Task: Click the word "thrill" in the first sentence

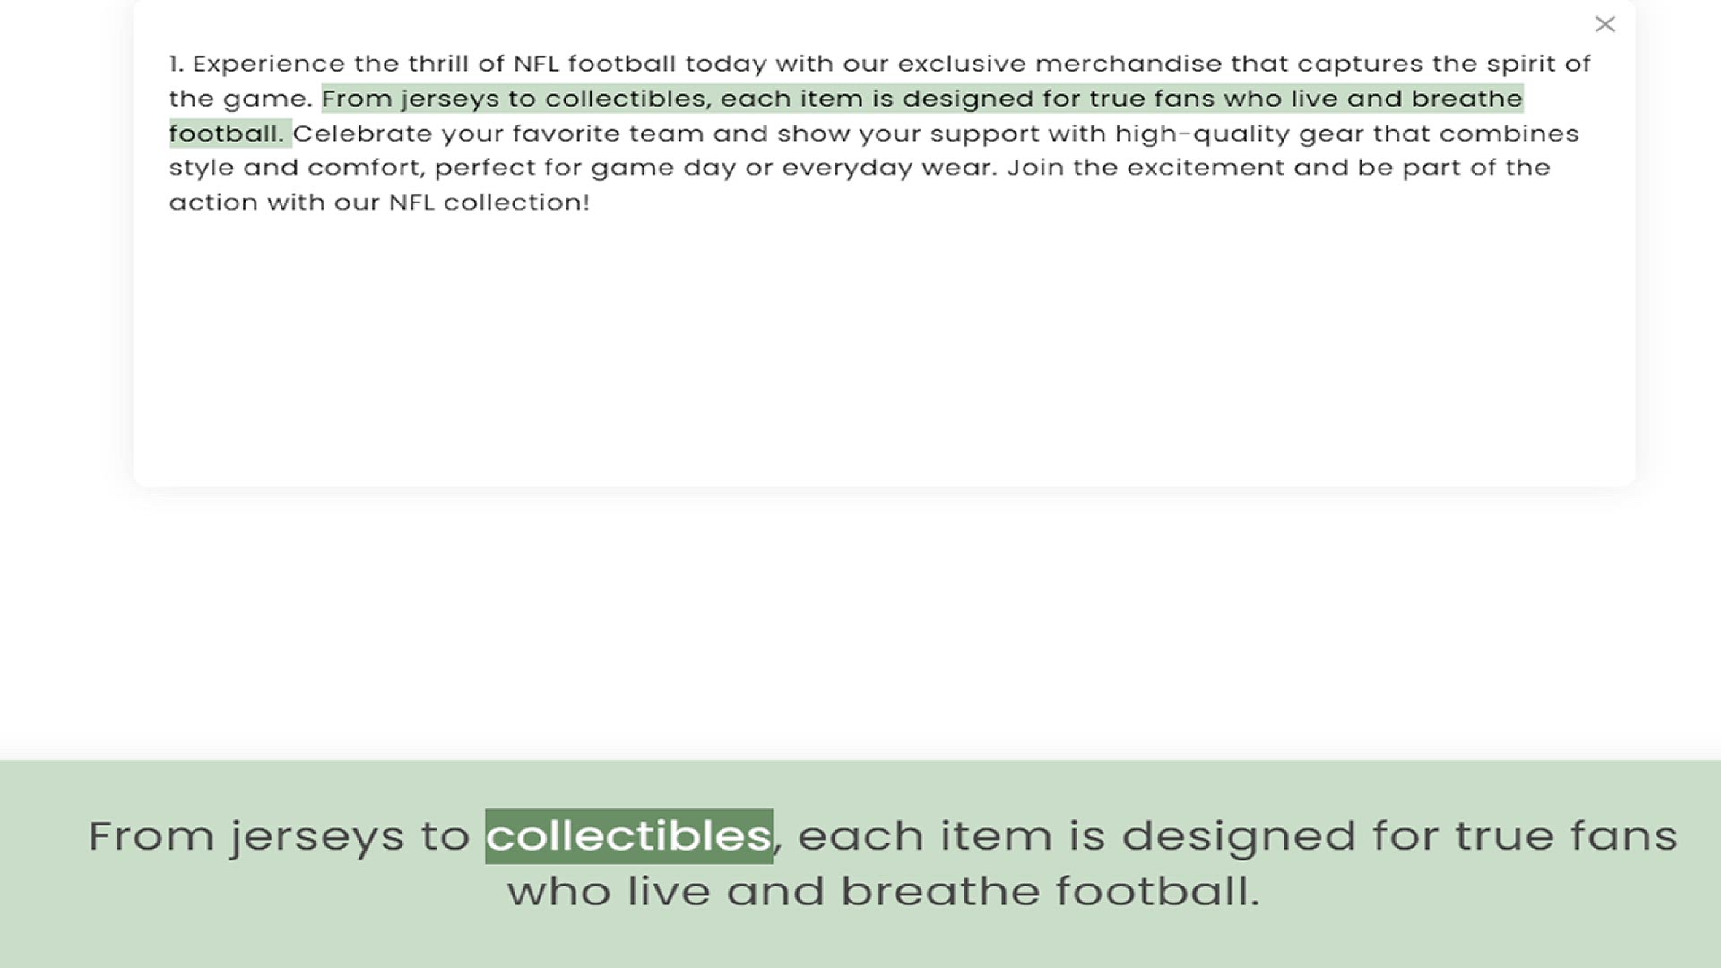Action: (x=438, y=64)
